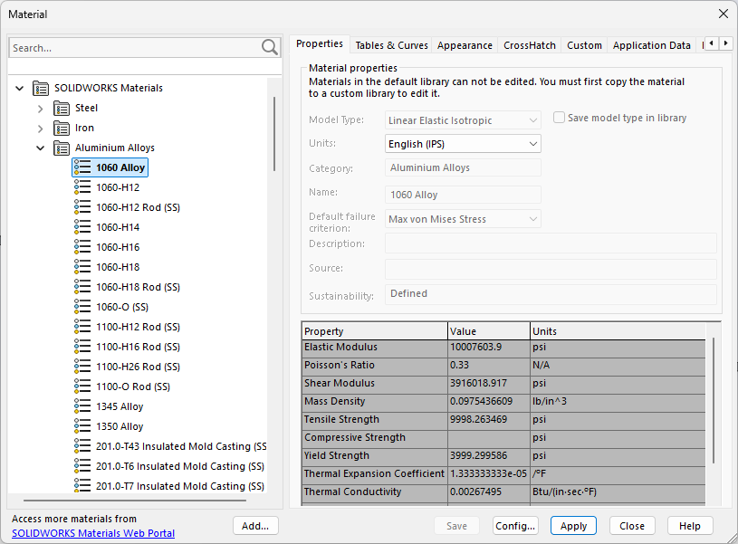Screen dimensions: 738x544
Task: Open Help for materials
Action: (x=689, y=526)
